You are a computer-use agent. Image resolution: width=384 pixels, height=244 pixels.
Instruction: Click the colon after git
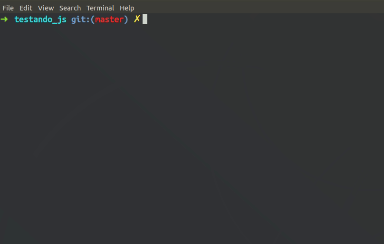click(88, 20)
